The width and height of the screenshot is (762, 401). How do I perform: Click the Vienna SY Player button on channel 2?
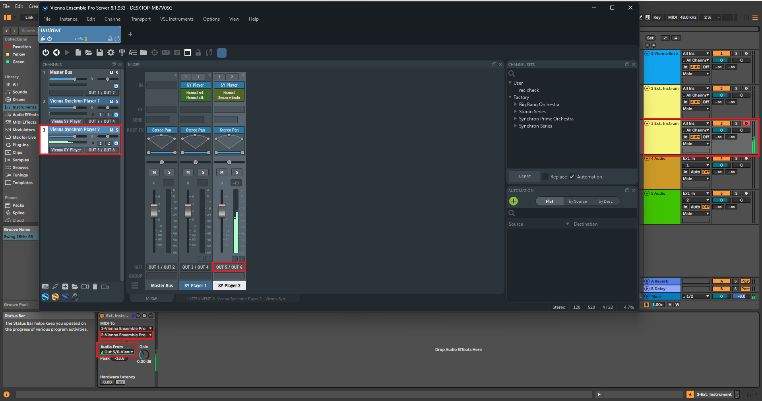66,121
